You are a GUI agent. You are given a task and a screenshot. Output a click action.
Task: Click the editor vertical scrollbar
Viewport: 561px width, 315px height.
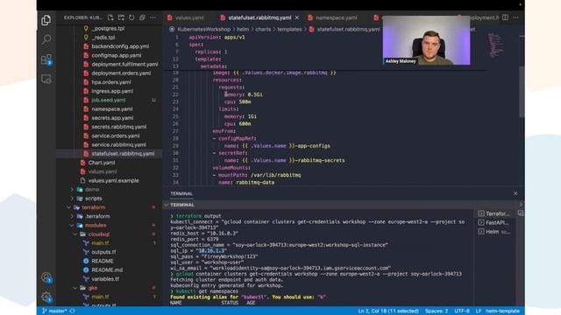point(522,92)
